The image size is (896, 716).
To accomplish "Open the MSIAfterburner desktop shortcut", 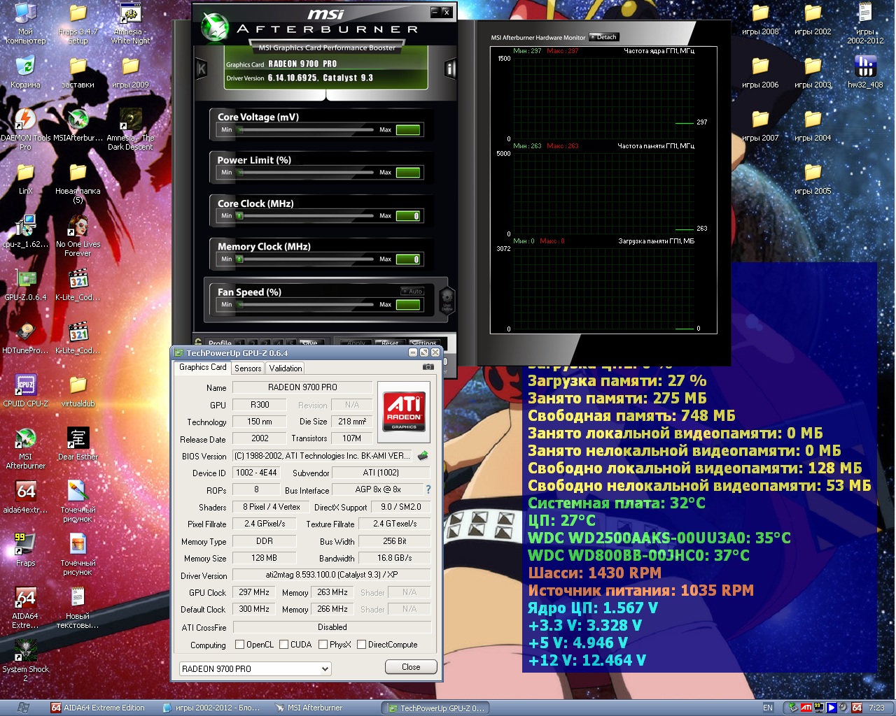I will (x=78, y=126).
